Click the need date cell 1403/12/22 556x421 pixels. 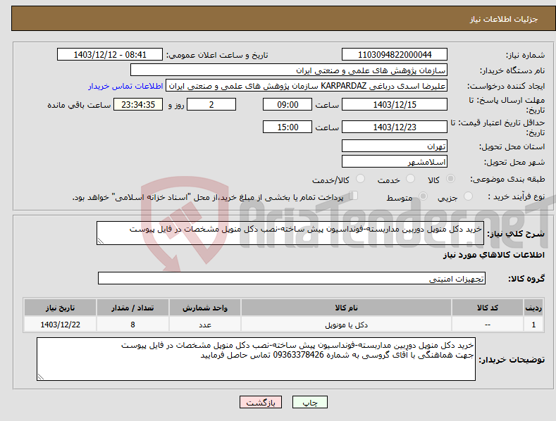pyautogui.click(x=61, y=325)
